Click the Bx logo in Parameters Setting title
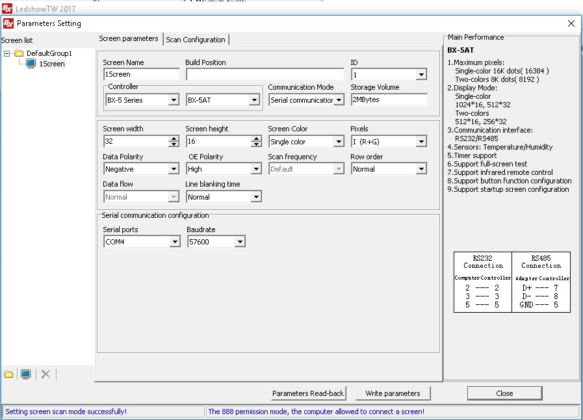The height and width of the screenshot is (420, 583). (x=8, y=23)
